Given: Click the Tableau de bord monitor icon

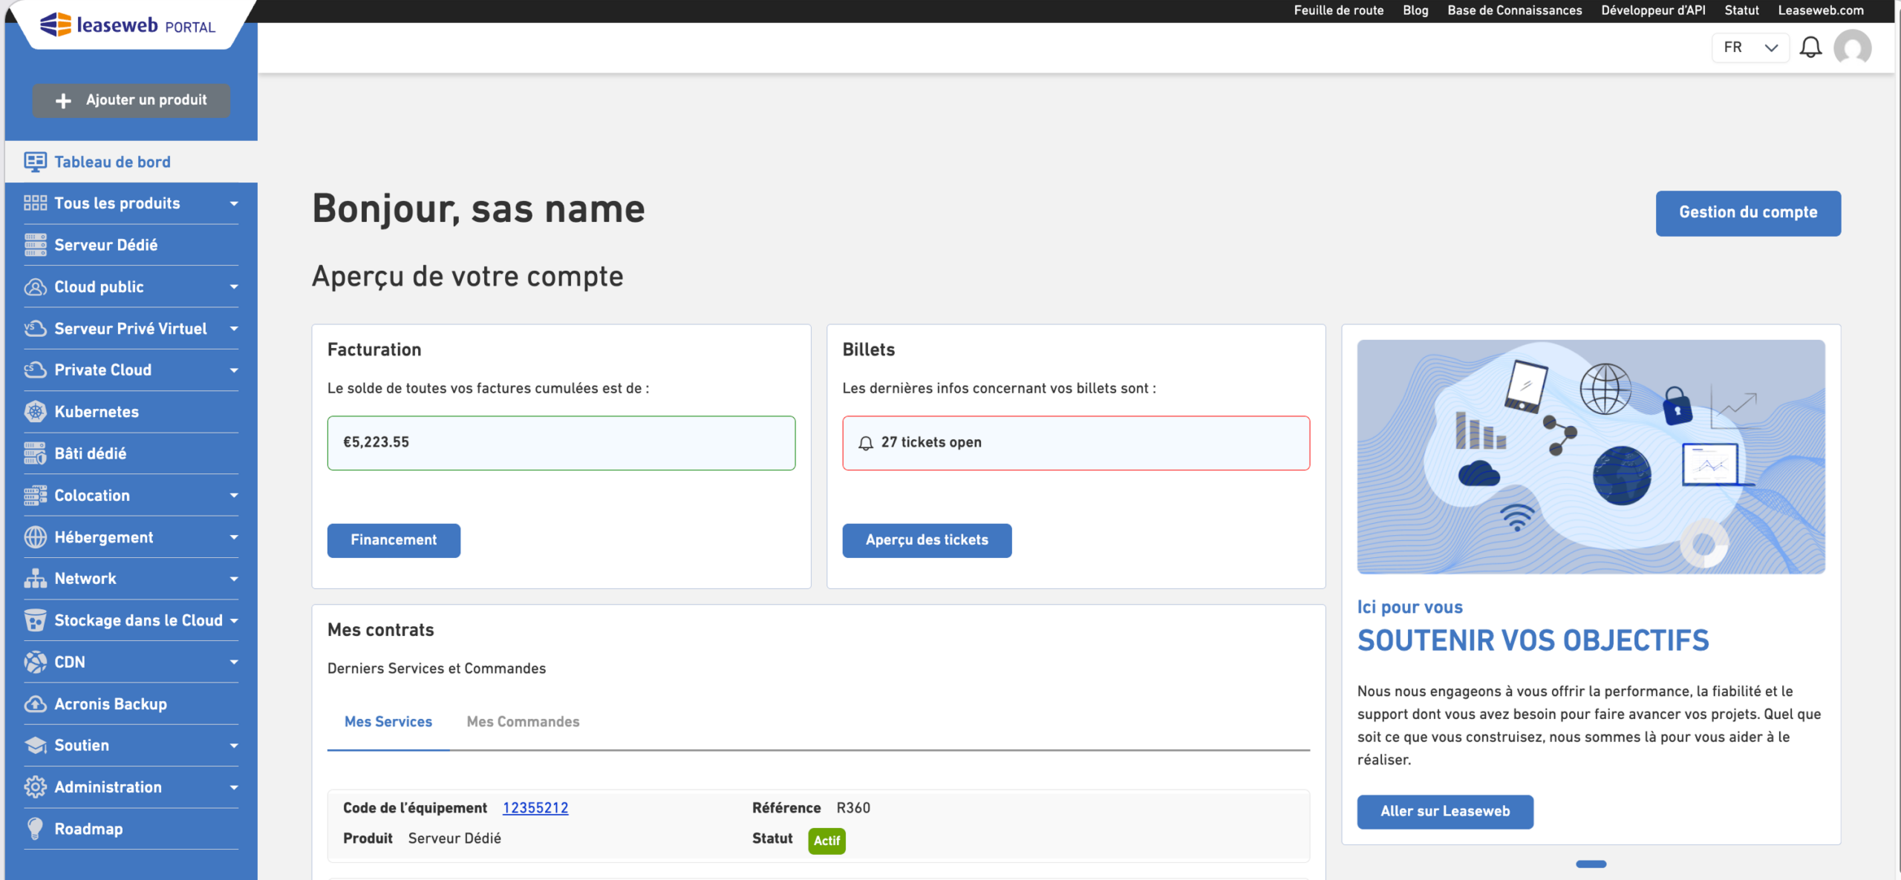Looking at the screenshot, I should 35,162.
